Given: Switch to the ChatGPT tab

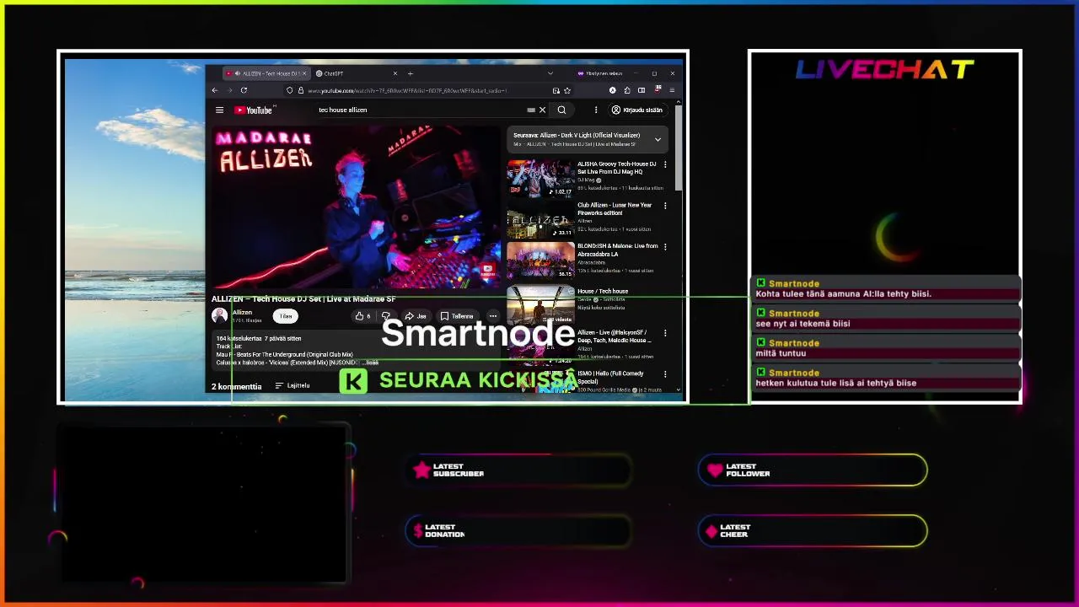Looking at the screenshot, I should pyautogui.click(x=355, y=73).
